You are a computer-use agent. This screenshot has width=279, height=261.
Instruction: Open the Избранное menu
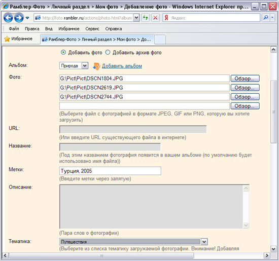click(69, 29)
